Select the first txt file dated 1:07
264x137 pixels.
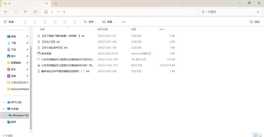(106, 36)
